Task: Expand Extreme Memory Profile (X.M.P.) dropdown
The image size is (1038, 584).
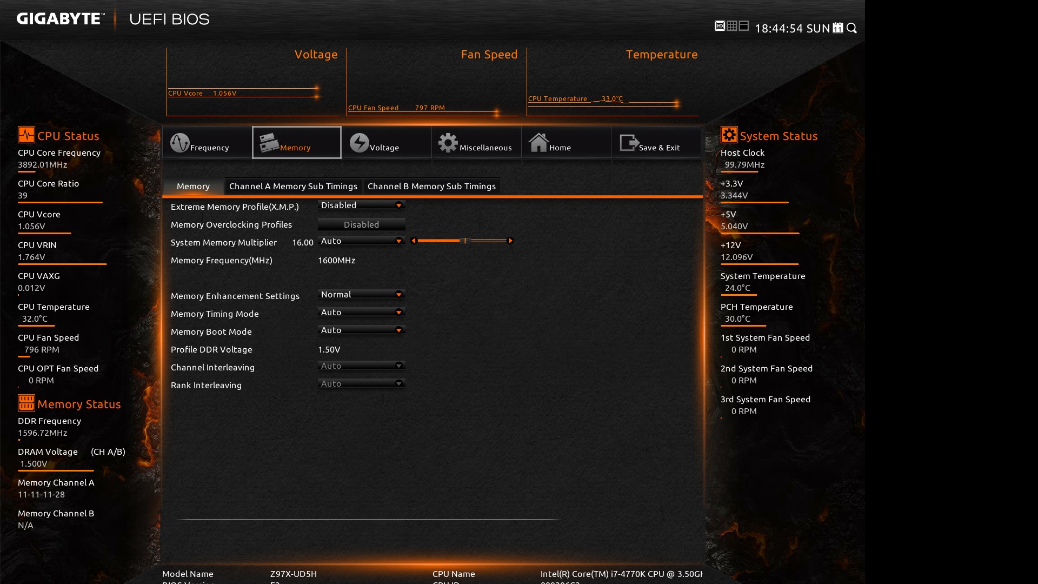Action: [x=361, y=205]
